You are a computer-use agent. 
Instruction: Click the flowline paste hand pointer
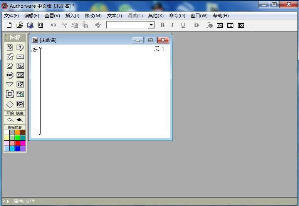point(35,50)
